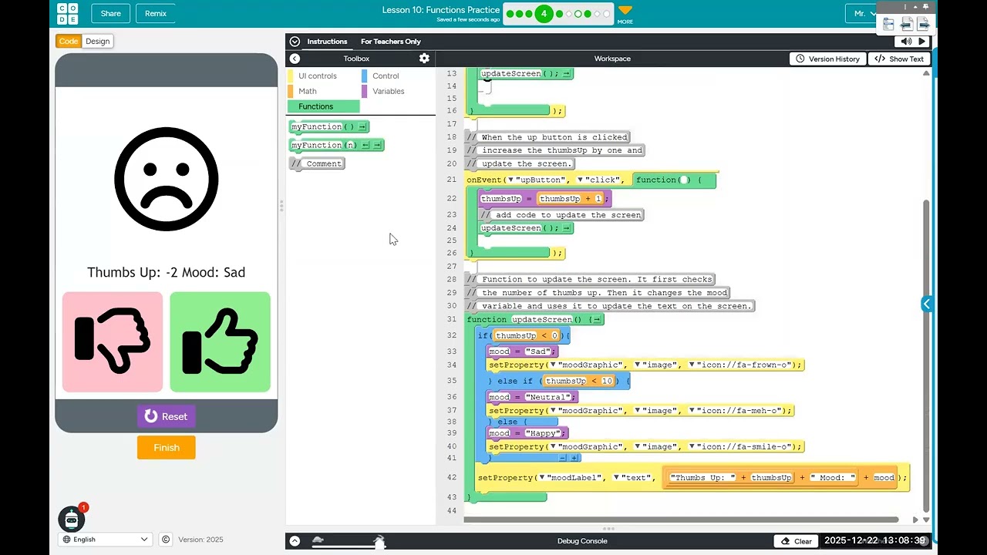Collapse toolbox with left arrow icon
The width and height of the screenshot is (987, 555).
(295, 59)
